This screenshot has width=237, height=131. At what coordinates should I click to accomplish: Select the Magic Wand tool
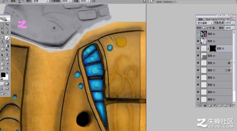tap(7, 28)
